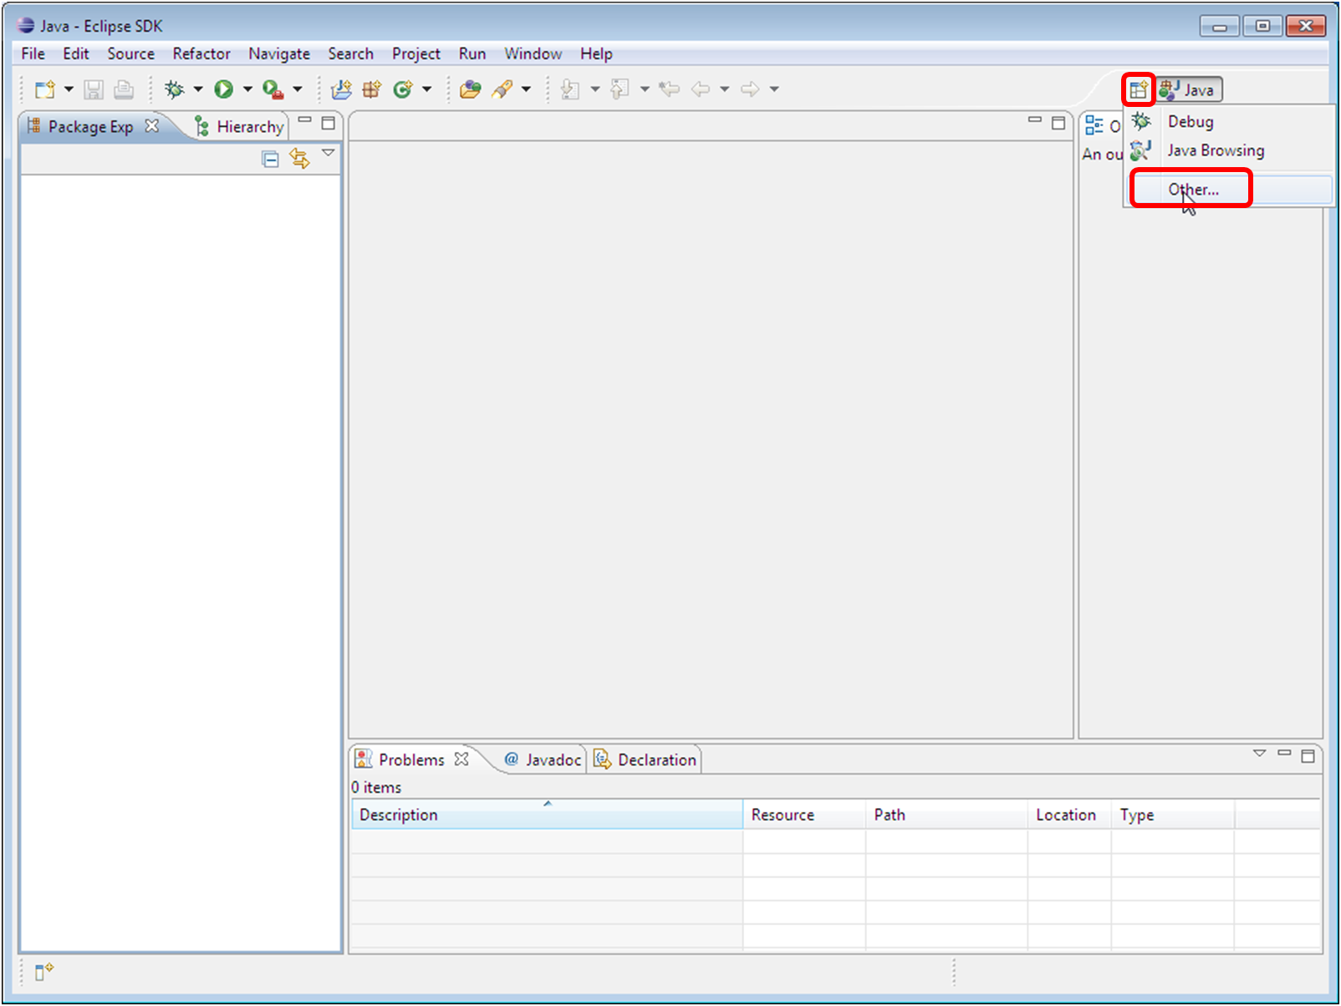Select the Java Browsing perspective entry
Screen dimensions: 1341x1006
click(x=1215, y=150)
